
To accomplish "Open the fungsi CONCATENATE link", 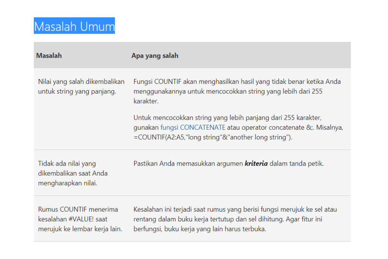I will click(193, 127).
